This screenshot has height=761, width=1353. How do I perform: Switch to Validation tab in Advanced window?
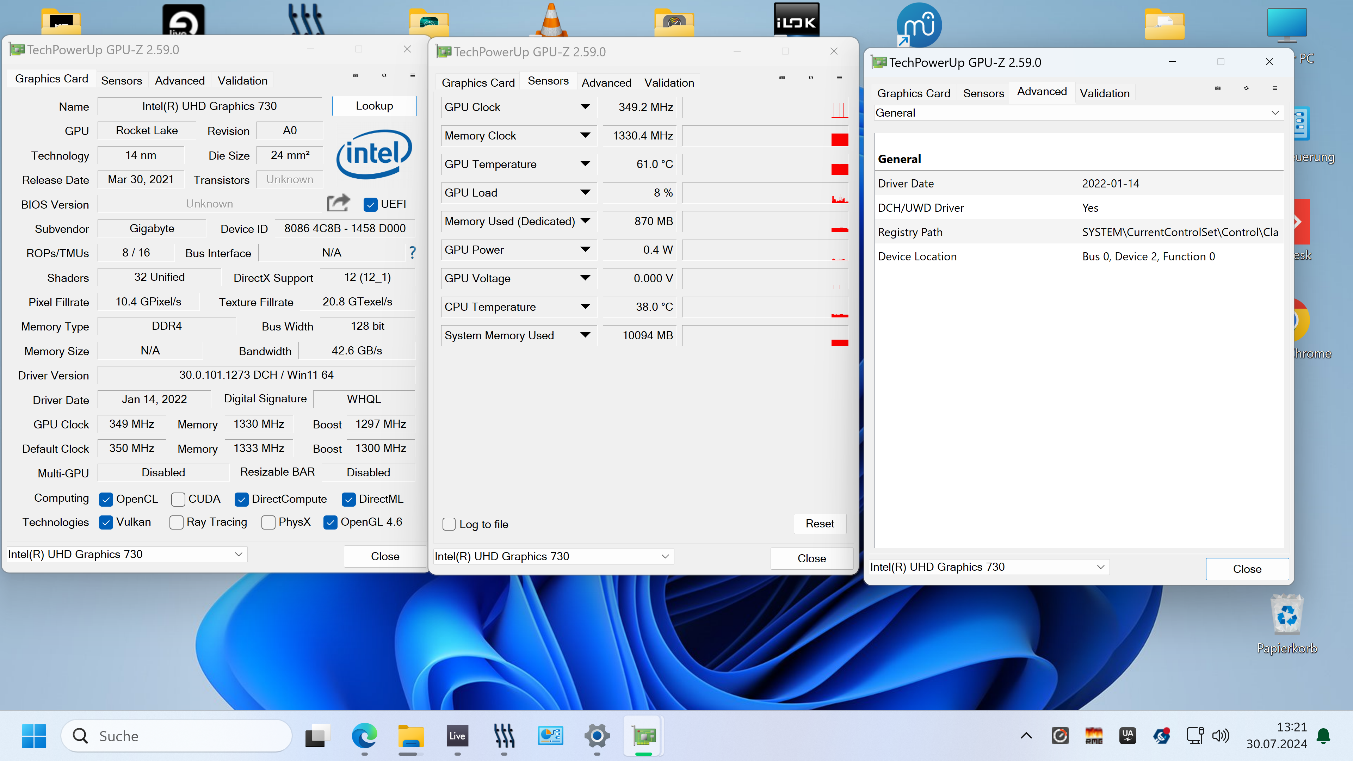pyautogui.click(x=1104, y=93)
